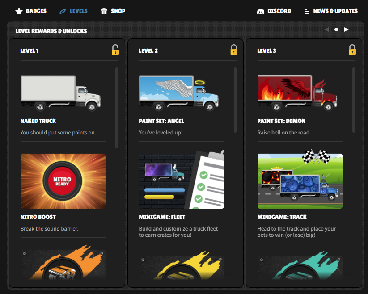Click the Level 1 heading
This screenshot has width=368, height=294.
point(30,50)
